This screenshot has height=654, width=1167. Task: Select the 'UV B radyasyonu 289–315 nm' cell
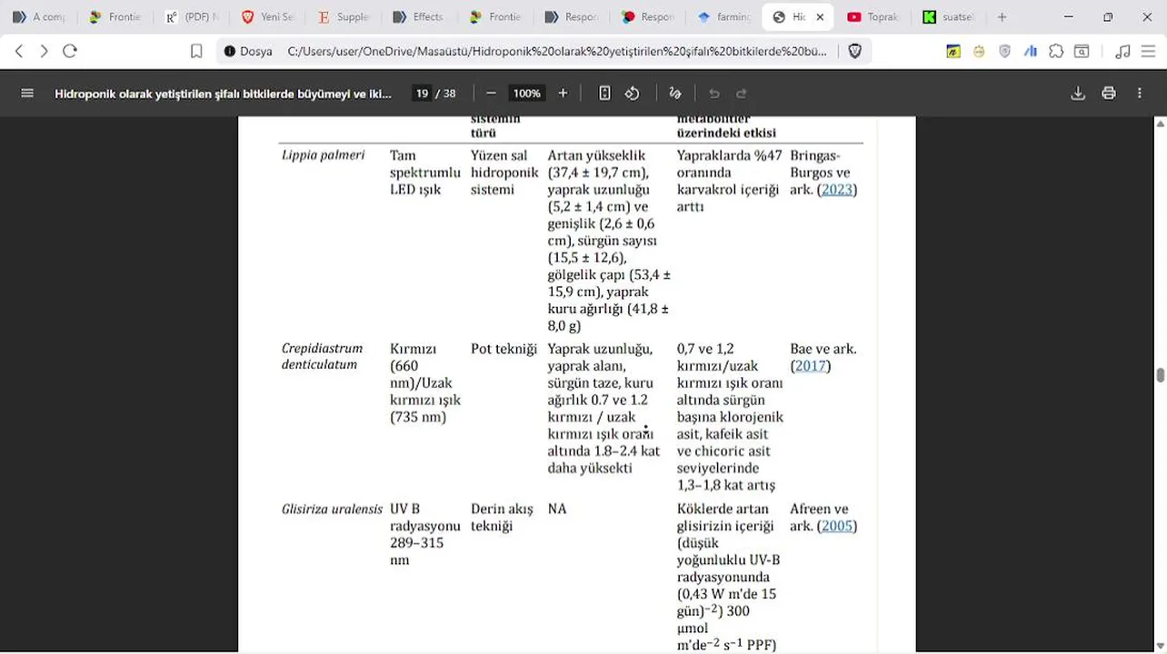click(425, 535)
